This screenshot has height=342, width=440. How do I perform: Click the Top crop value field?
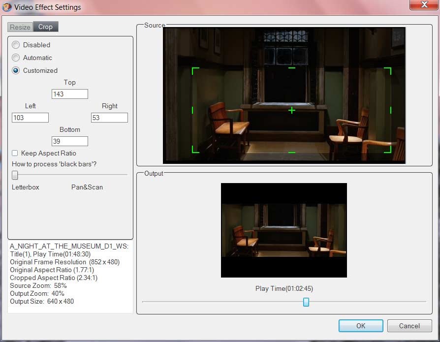pos(70,94)
